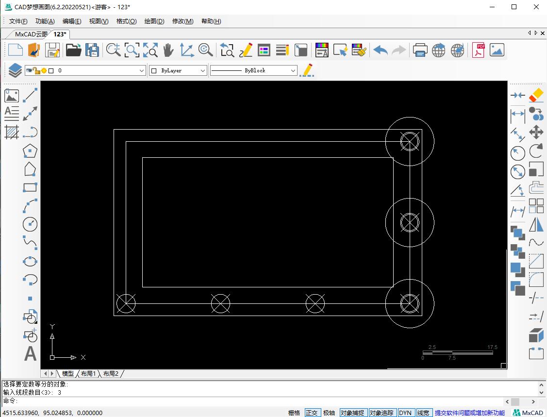Pick the Eraser tool in right toolbar
This screenshot has height=417, width=547.
[536, 95]
